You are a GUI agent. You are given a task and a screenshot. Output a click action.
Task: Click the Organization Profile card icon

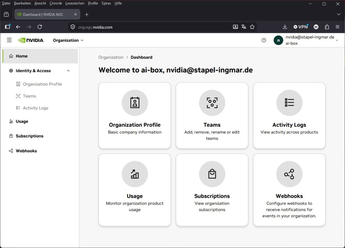[x=135, y=103]
